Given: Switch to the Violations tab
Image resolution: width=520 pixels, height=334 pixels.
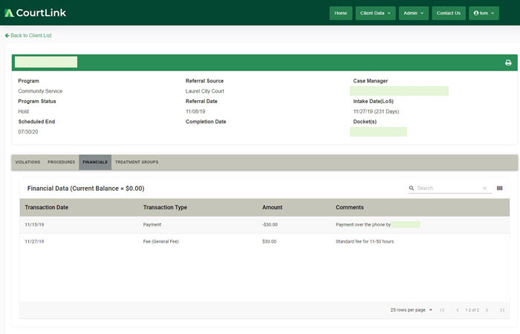Looking at the screenshot, I should click(27, 162).
